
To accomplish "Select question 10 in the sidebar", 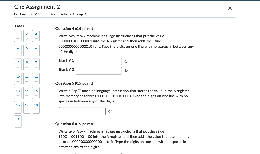I will coord(18,79).
